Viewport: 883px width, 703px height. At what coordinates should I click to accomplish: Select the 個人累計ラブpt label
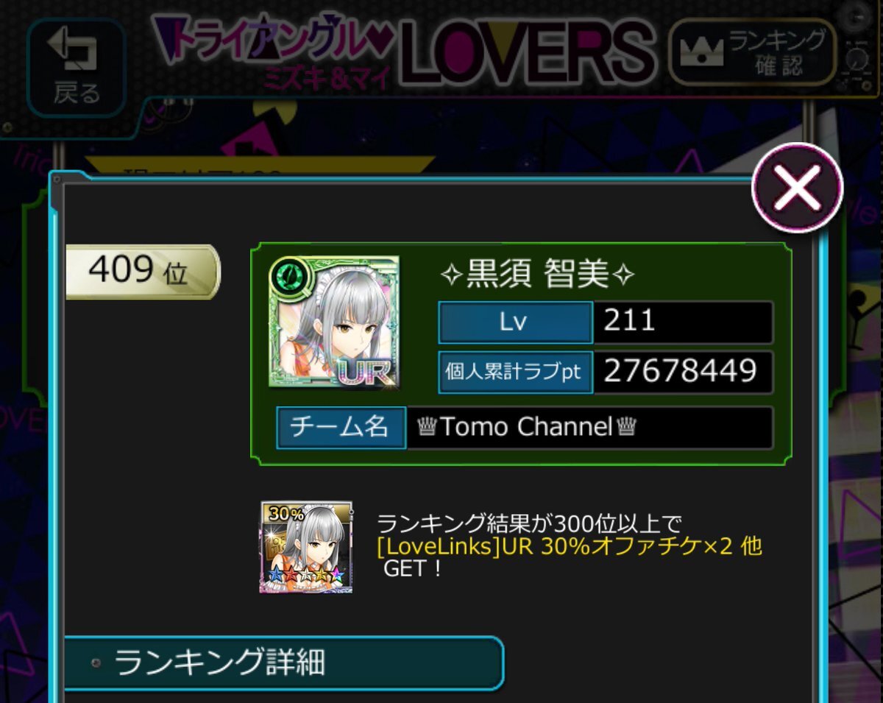tap(515, 372)
